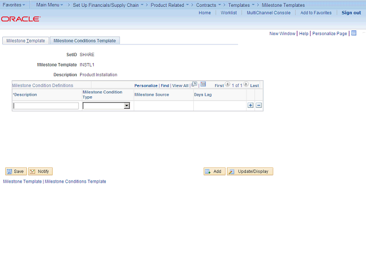Viewport: 366px width, 275px height.
Task: Click View All in grid header
Action: [x=180, y=85]
